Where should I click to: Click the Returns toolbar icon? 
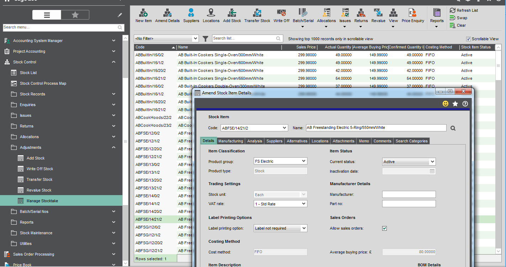(361, 16)
